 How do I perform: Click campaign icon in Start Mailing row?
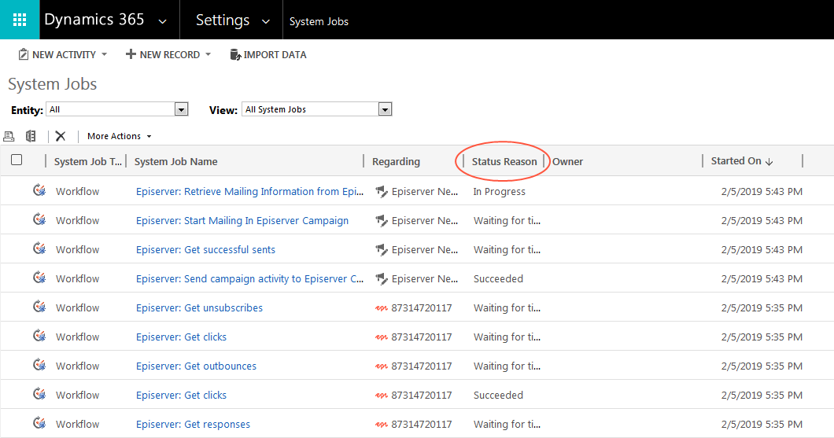pos(381,221)
